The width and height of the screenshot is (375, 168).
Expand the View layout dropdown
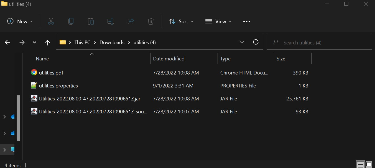point(218,22)
